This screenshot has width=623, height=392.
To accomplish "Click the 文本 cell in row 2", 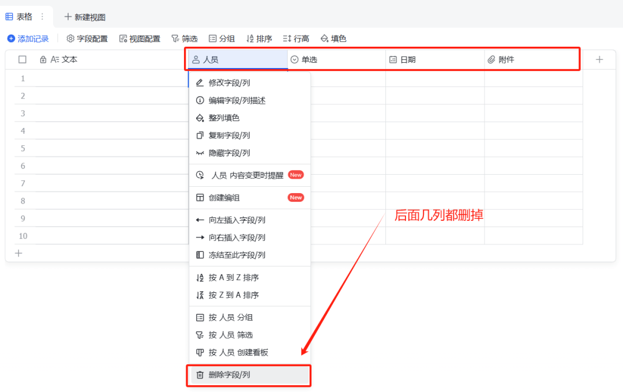I will point(111,96).
